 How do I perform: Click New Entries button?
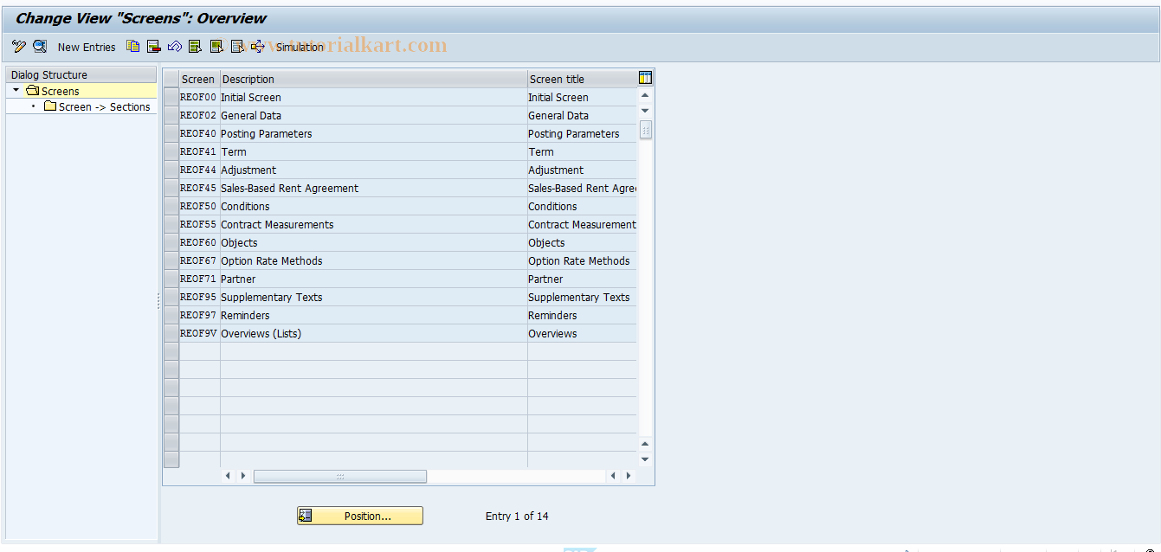(x=87, y=47)
